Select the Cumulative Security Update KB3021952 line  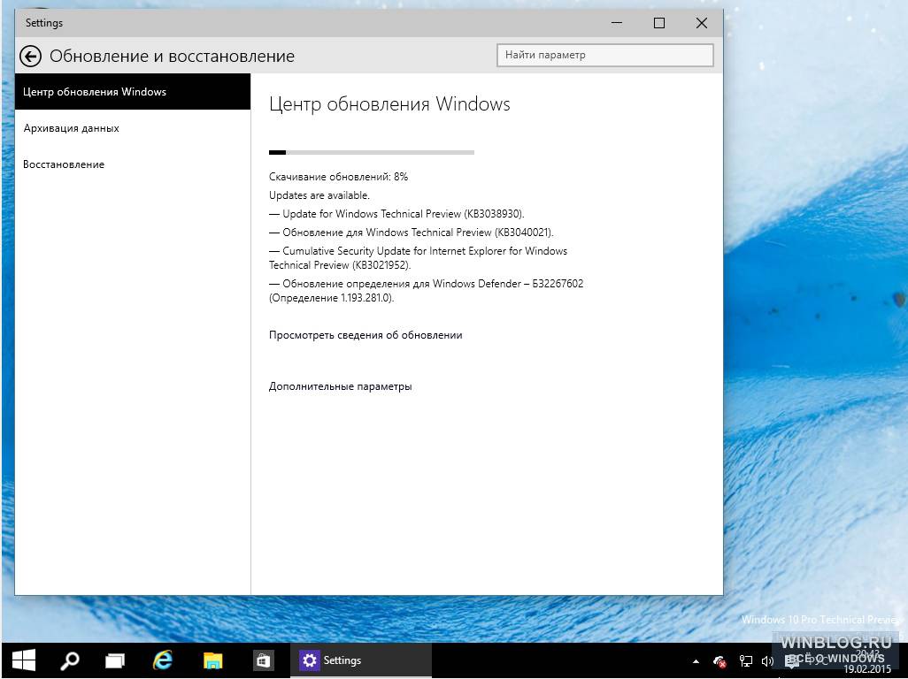(418, 258)
